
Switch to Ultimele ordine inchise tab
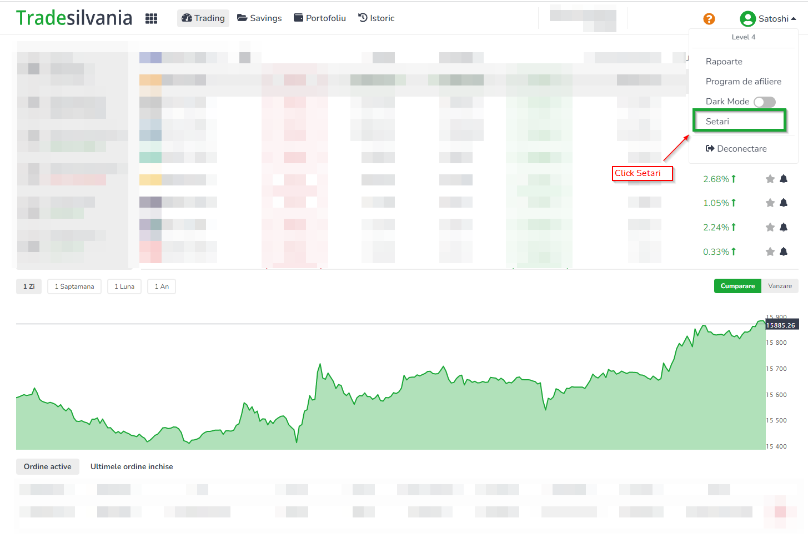tap(132, 466)
